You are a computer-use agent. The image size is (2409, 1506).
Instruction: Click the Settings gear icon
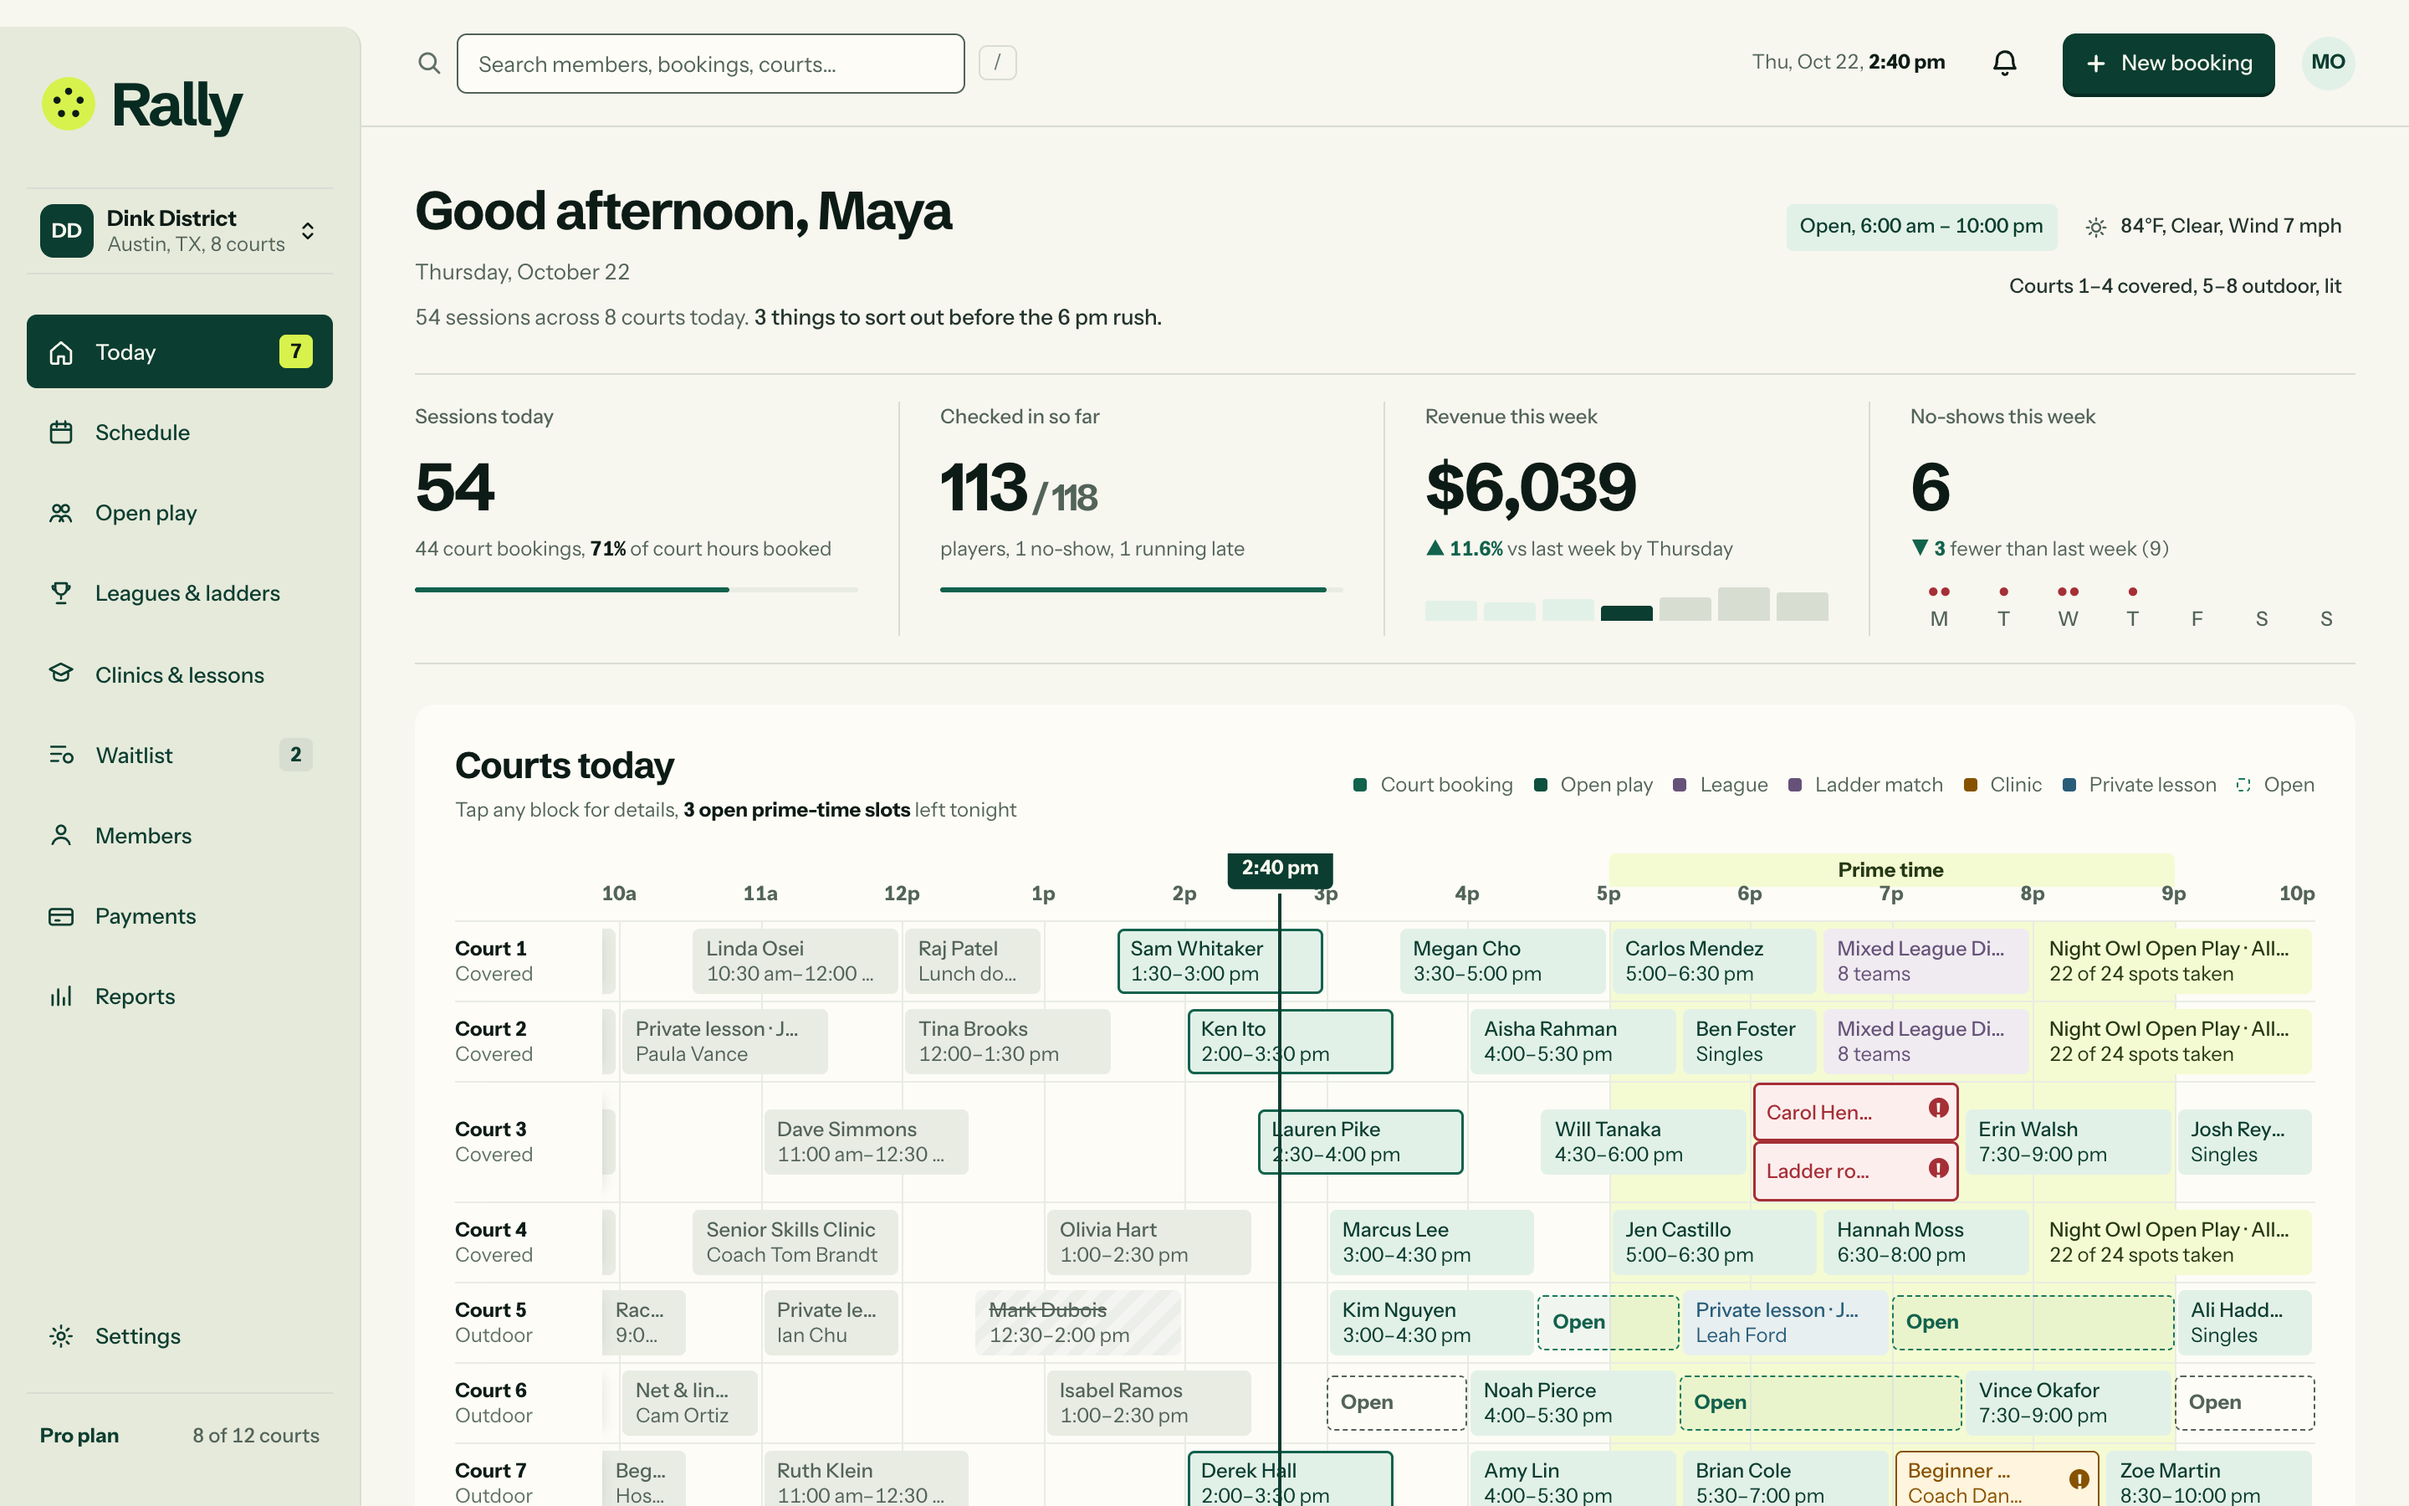click(61, 1335)
